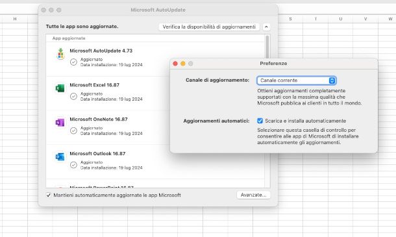The width and height of the screenshot is (396, 237).
Task: Open the 'Avanzate...' settings button
Action: [x=253, y=195]
